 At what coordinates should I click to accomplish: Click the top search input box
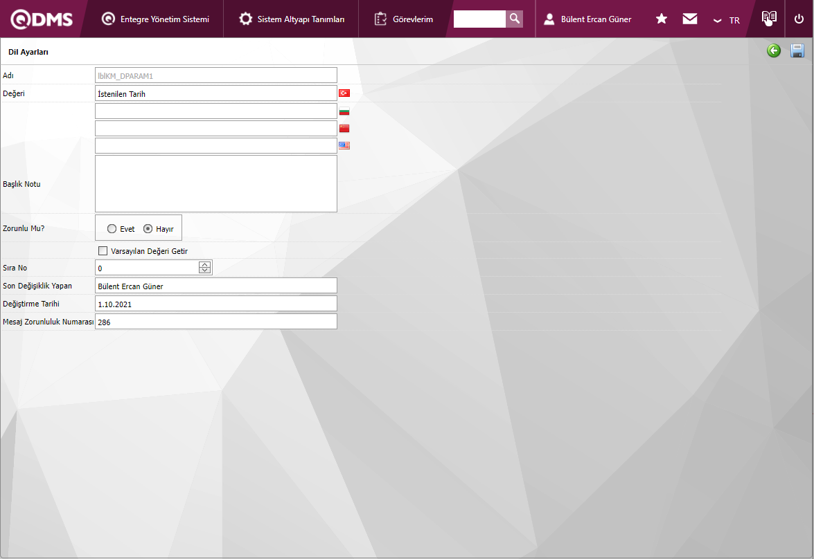click(479, 19)
